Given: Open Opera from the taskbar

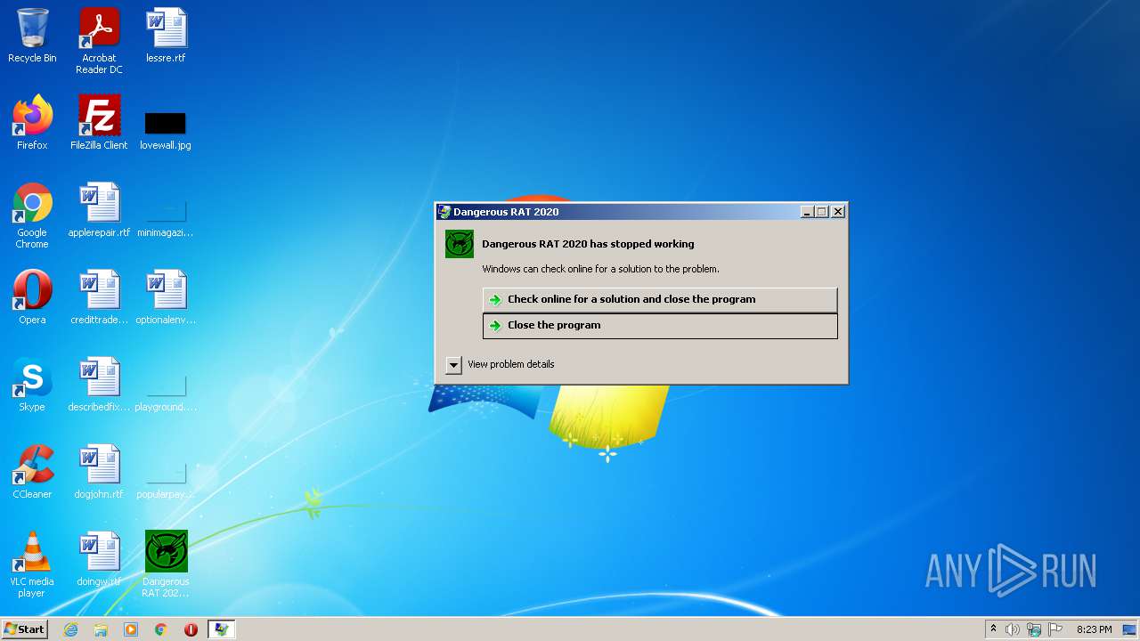Looking at the screenshot, I should 191,629.
